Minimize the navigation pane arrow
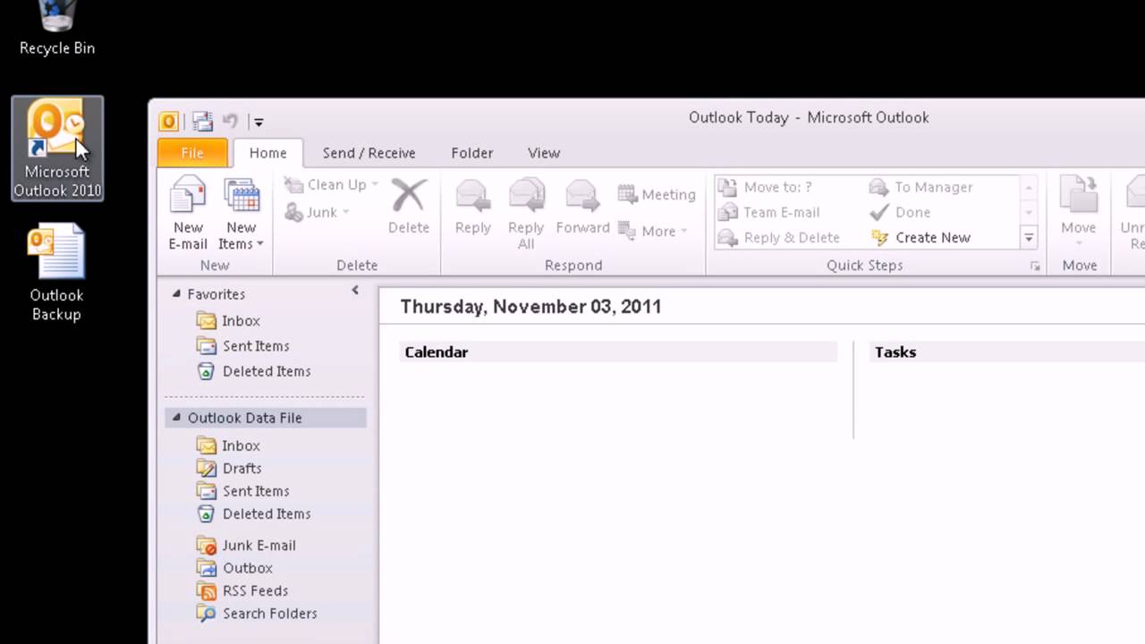The height and width of the screenshot is (644, 1145). point(355,290)
